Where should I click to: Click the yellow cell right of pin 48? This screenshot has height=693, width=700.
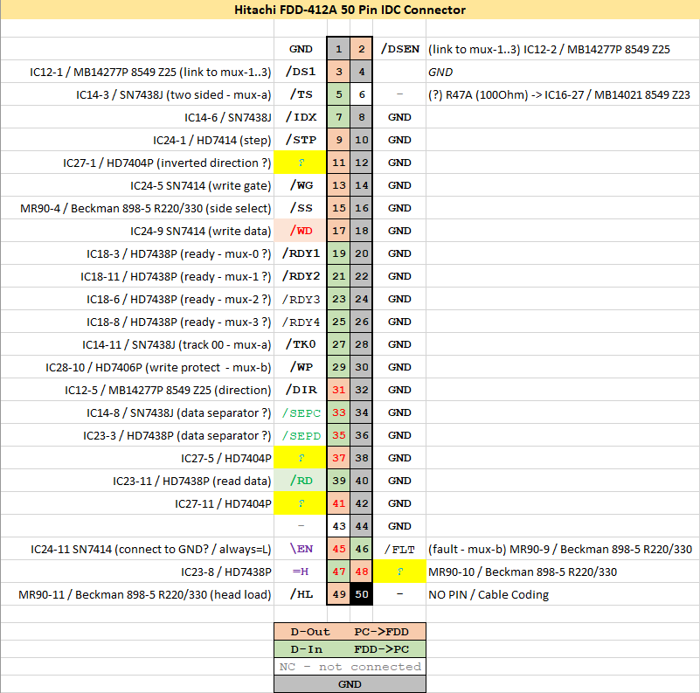click(399, 572)
